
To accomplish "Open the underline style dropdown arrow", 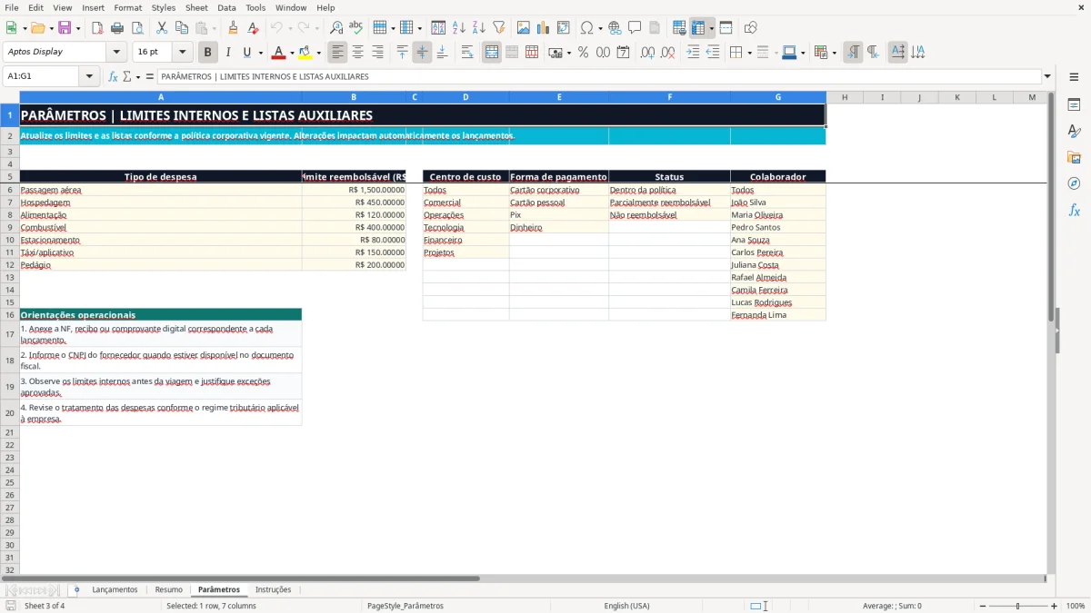I will point(260,53).
